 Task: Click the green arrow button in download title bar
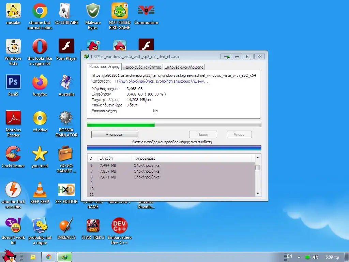tap(226, 57)
